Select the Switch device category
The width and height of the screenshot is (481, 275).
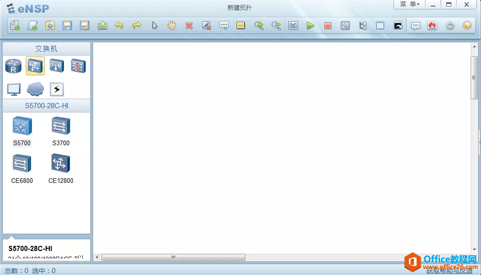click(35, 66)
